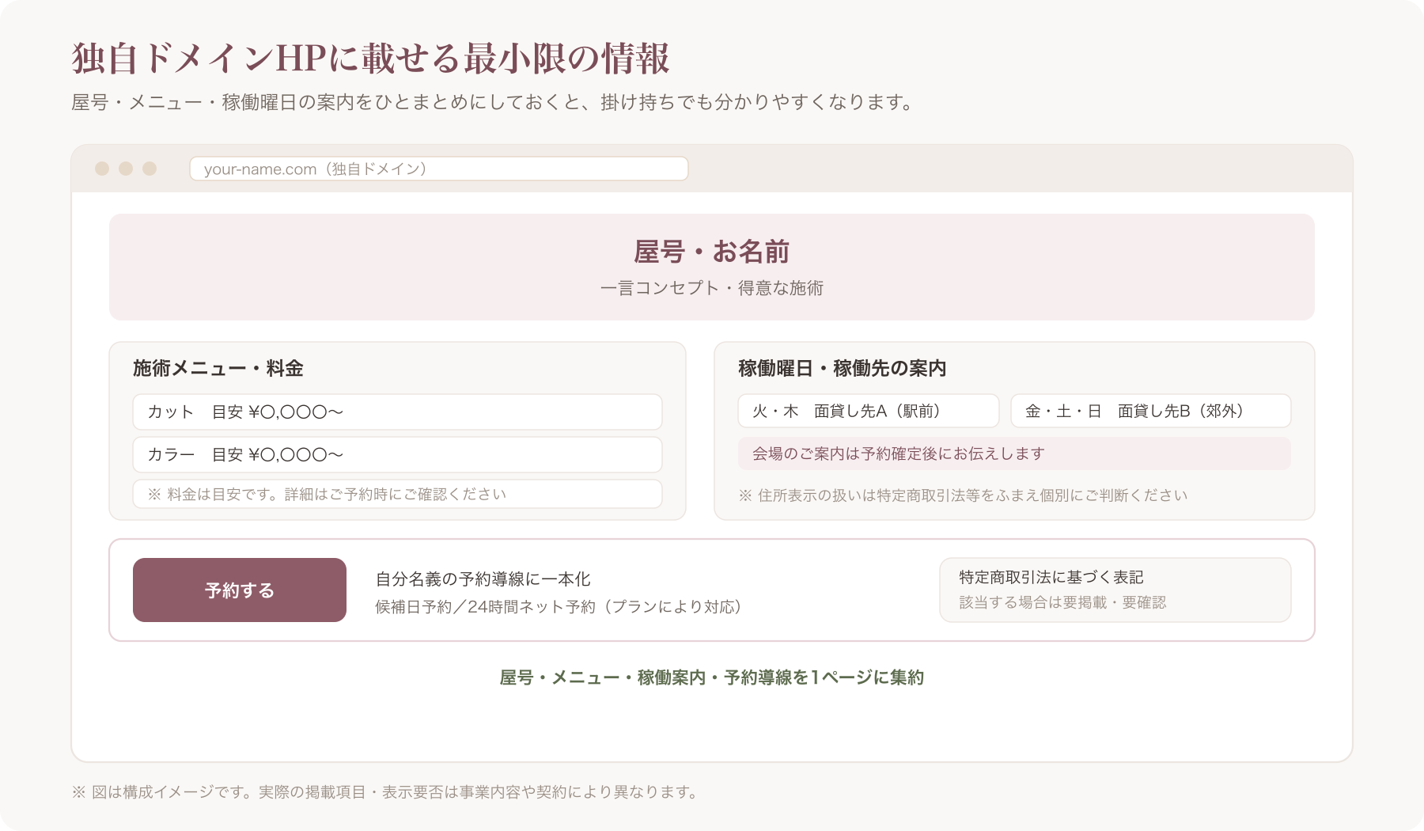Click the middle browser window dot
This screenshot has height=831, width=1424.
pyautogui.click(x=126, y=169)
